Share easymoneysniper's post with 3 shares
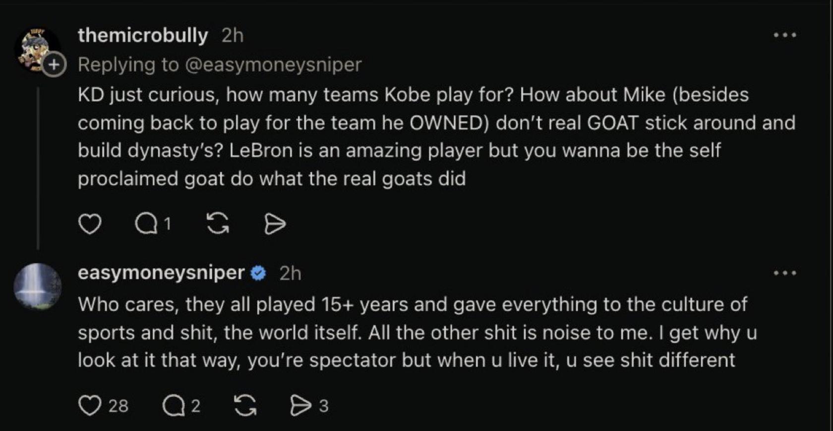This screenshot has height=431, width=833. [309, 406]
